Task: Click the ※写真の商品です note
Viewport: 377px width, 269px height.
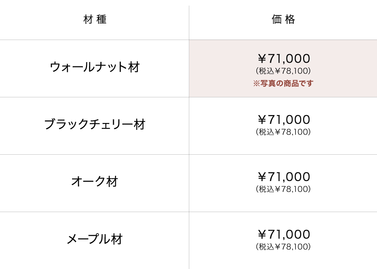Action: click(x=284, y=83)
